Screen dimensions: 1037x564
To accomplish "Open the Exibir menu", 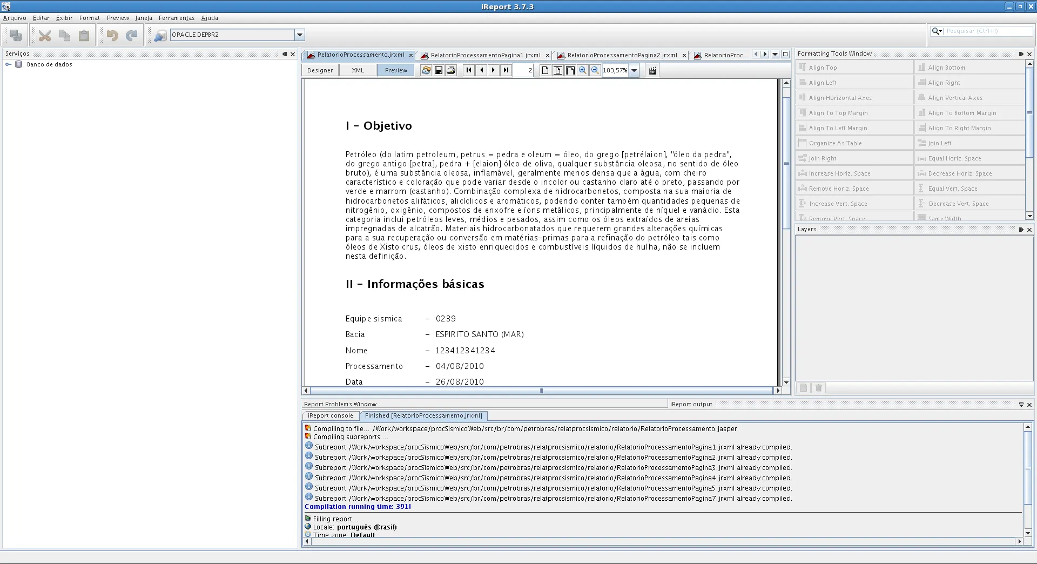I will (64, 18).
